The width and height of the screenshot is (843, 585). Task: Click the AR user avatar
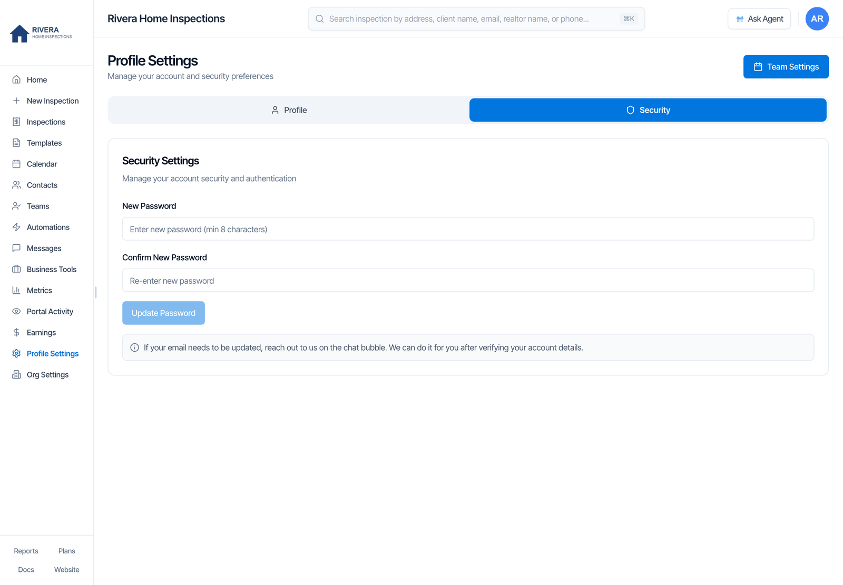tap(817, 18)
